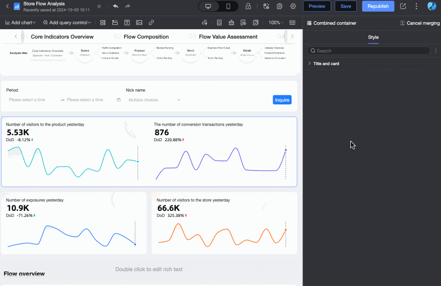Image resolution: width=441 pixels, height=286 pixels.
Task: Insert an image widget from toolbar
Action: click(x=139, y=23)
